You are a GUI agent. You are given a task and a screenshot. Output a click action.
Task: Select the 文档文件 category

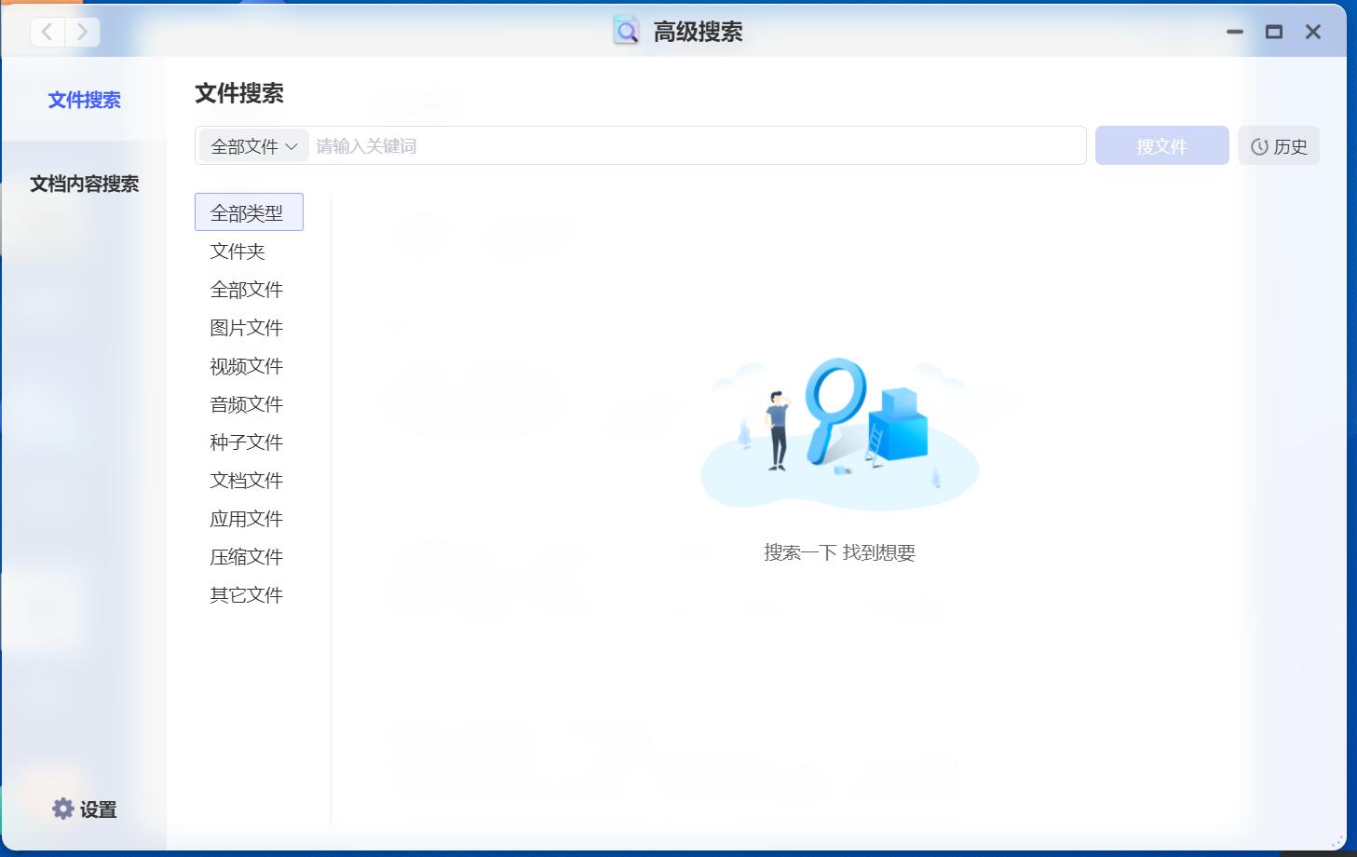tap(246, 480)
